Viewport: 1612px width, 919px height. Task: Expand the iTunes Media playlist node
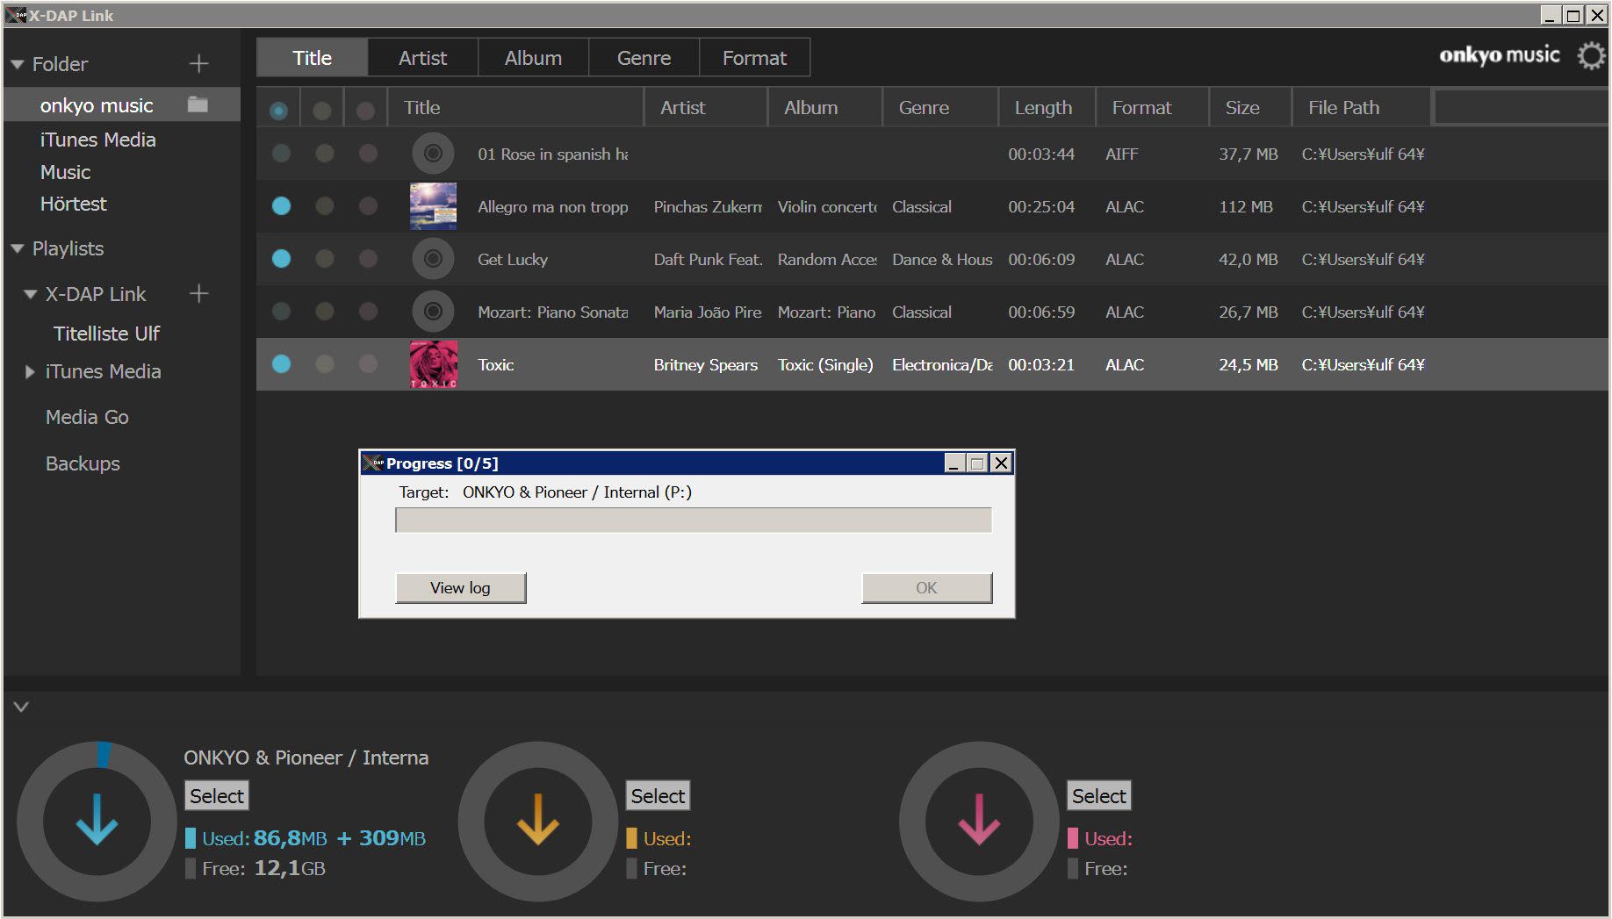pos(30,372)
